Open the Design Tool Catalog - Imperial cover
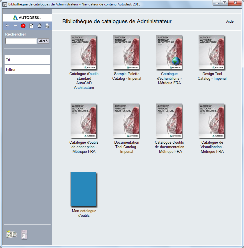The width and height of the screenshot is (244, 248). coord(211,52)
